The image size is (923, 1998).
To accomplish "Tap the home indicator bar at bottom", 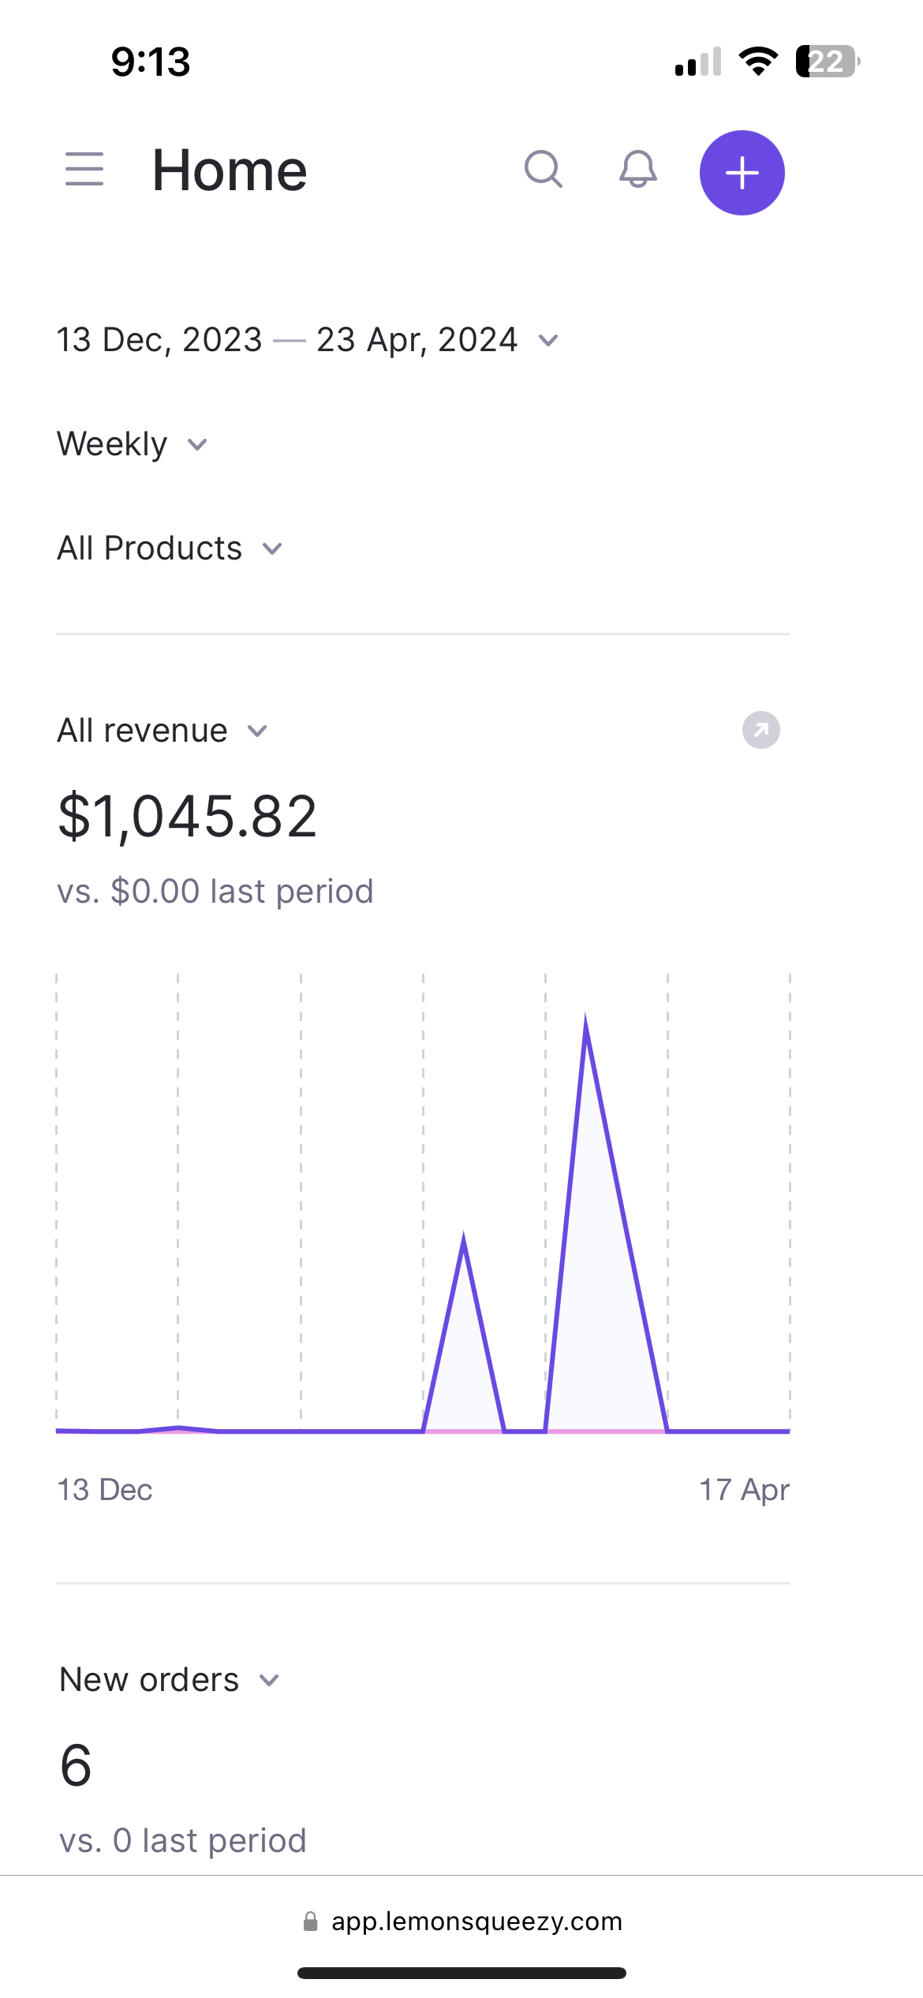I will coord(461,1973).
